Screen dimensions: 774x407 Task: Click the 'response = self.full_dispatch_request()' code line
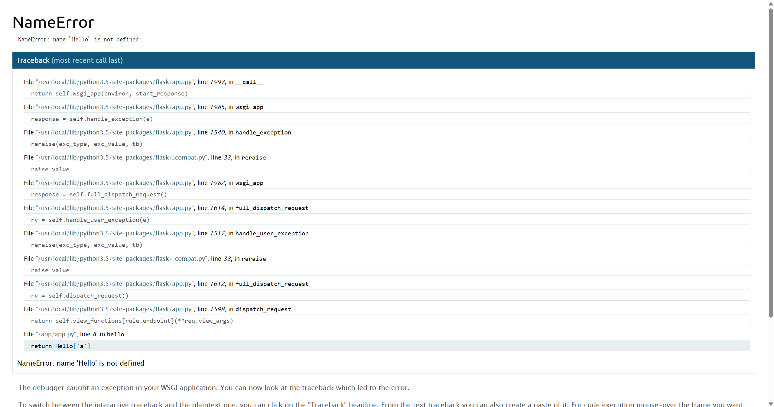(x=99, y=194)
